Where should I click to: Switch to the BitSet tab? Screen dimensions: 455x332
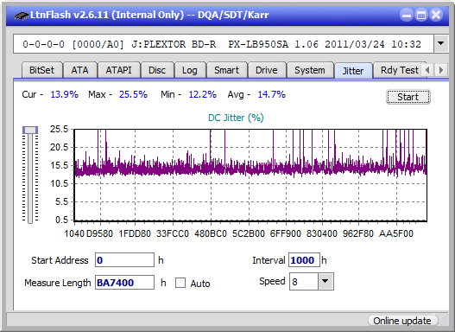tap(41, 70)
